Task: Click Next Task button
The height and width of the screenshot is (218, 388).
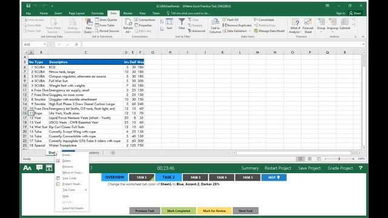Action: (246, 211)
